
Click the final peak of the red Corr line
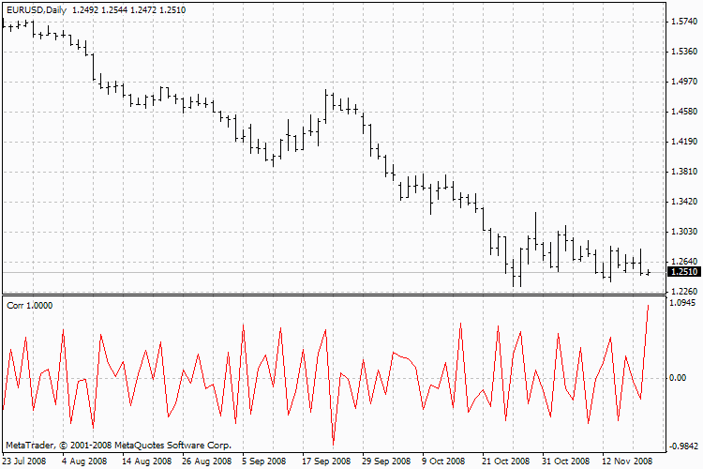click(648, 306)
